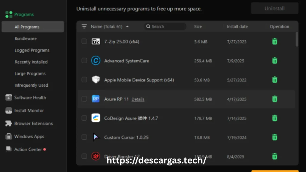Viewport: 306px width, 172px height.
Task: Tick the checkbox for CoDesign Axure 1.4.7
Action: [x=84, y=118]
